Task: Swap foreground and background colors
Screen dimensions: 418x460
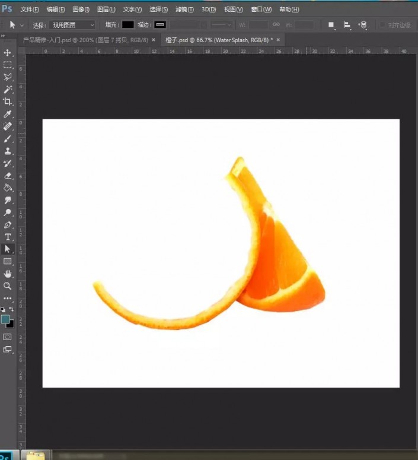Action: point(11,309)
